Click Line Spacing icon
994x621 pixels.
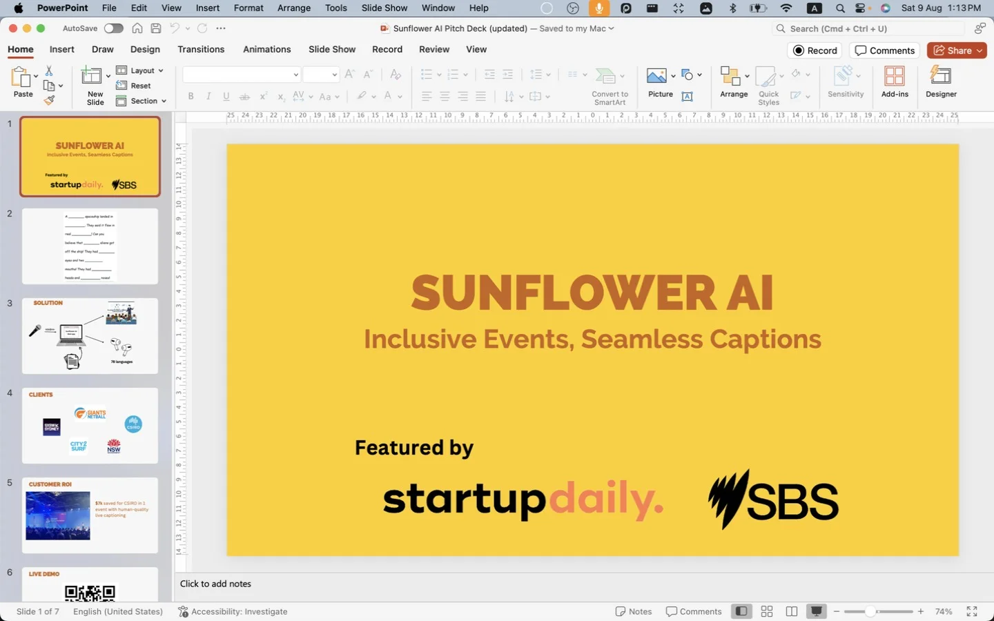536,75
